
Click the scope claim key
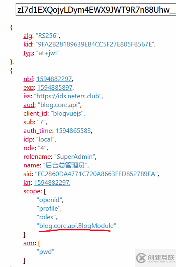[x=32, y=191]
